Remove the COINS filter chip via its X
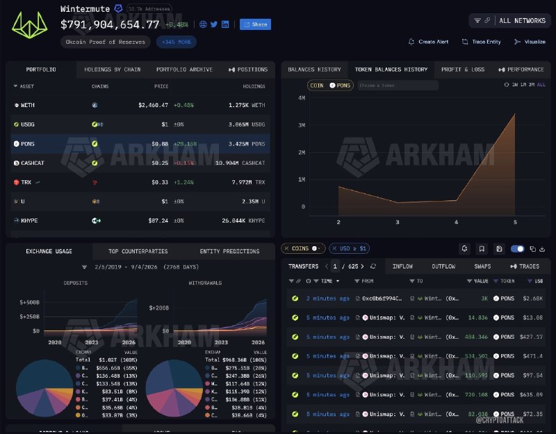 click(x=286, y=248)
